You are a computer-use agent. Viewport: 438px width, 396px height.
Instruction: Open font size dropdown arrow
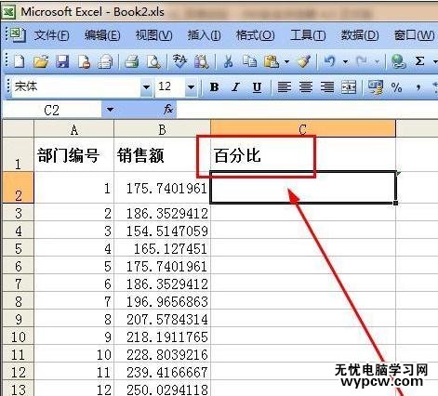pos(192,87)
